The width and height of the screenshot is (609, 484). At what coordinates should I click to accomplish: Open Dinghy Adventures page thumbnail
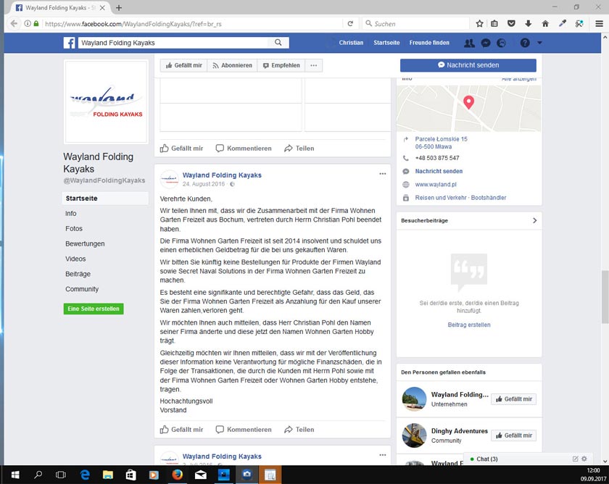pos(414,435)
